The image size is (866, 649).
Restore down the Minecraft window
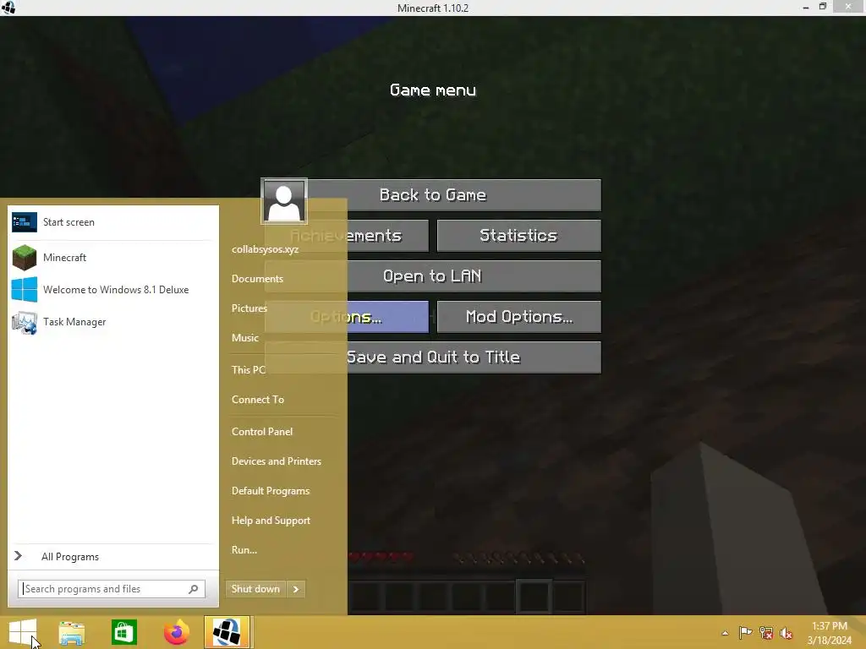click(x=823, y=7)
